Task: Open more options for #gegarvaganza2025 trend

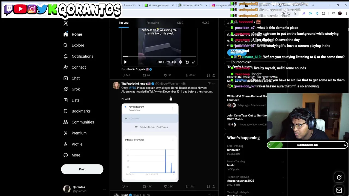Action: click(283, 177)
